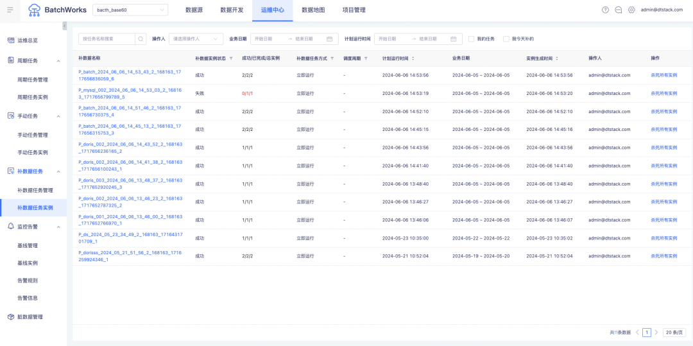Filter the 补数据任务方式 column

(x=332, y=58)
